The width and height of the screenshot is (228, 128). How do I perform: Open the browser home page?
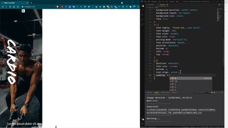14,7
